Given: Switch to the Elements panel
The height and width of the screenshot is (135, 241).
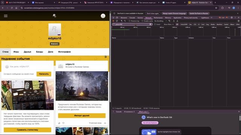Looking at the screenshot, I should 124,18.
